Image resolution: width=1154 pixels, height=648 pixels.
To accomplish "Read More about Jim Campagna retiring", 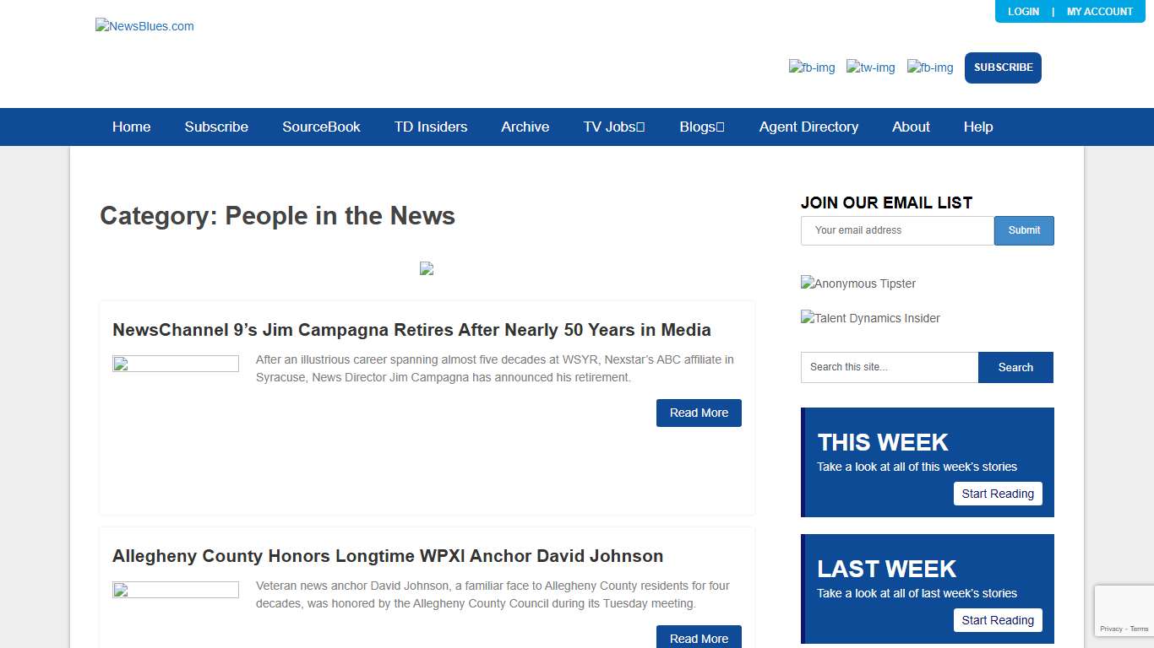I will (x=699, y=413).
